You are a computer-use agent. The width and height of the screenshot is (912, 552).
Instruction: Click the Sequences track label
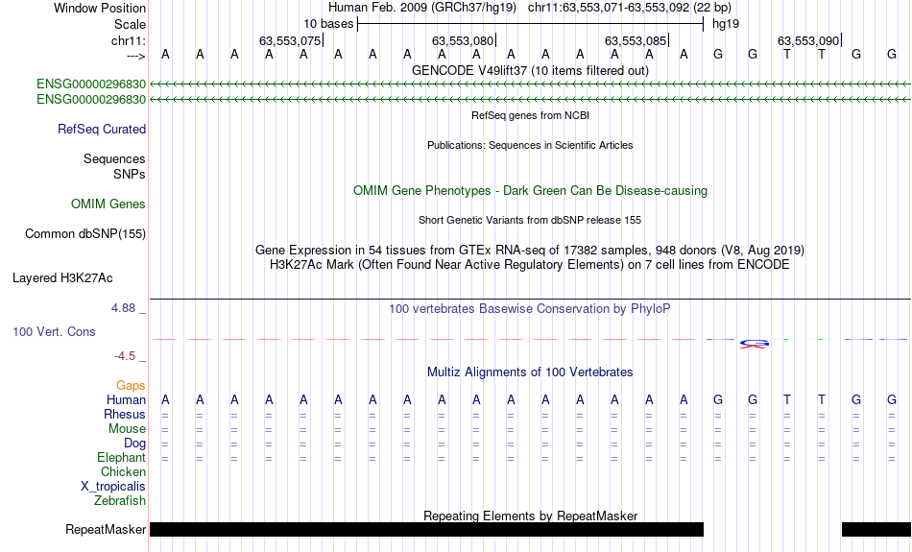click(114, 158)
